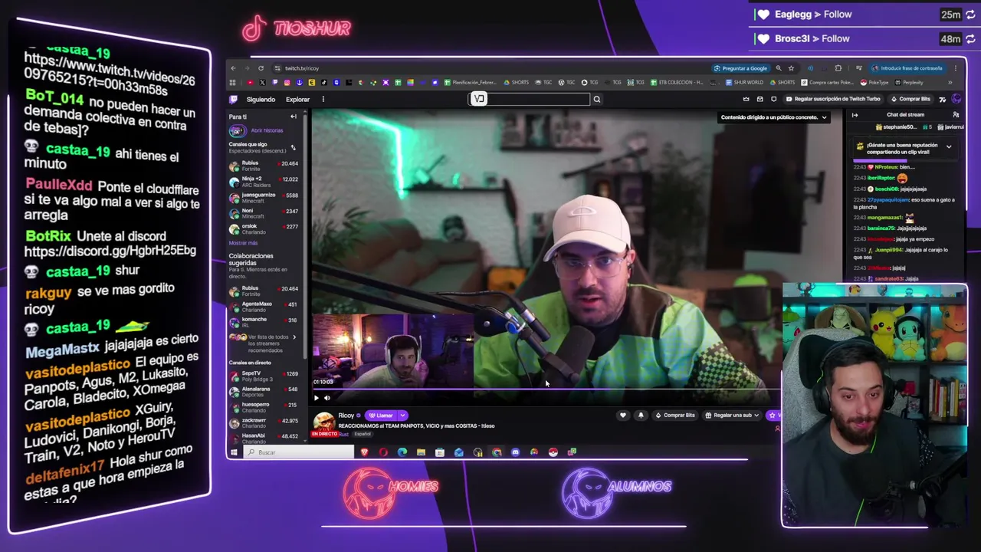Click the notification bell under the video
Image resolution: width=981 pixels, height=552 pixels.
(641, 416)
